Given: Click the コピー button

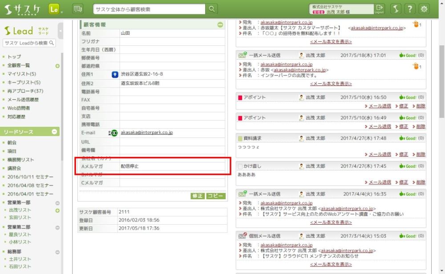Looking at the screenshot, I should pyautogui.click(x=216, y=196).
